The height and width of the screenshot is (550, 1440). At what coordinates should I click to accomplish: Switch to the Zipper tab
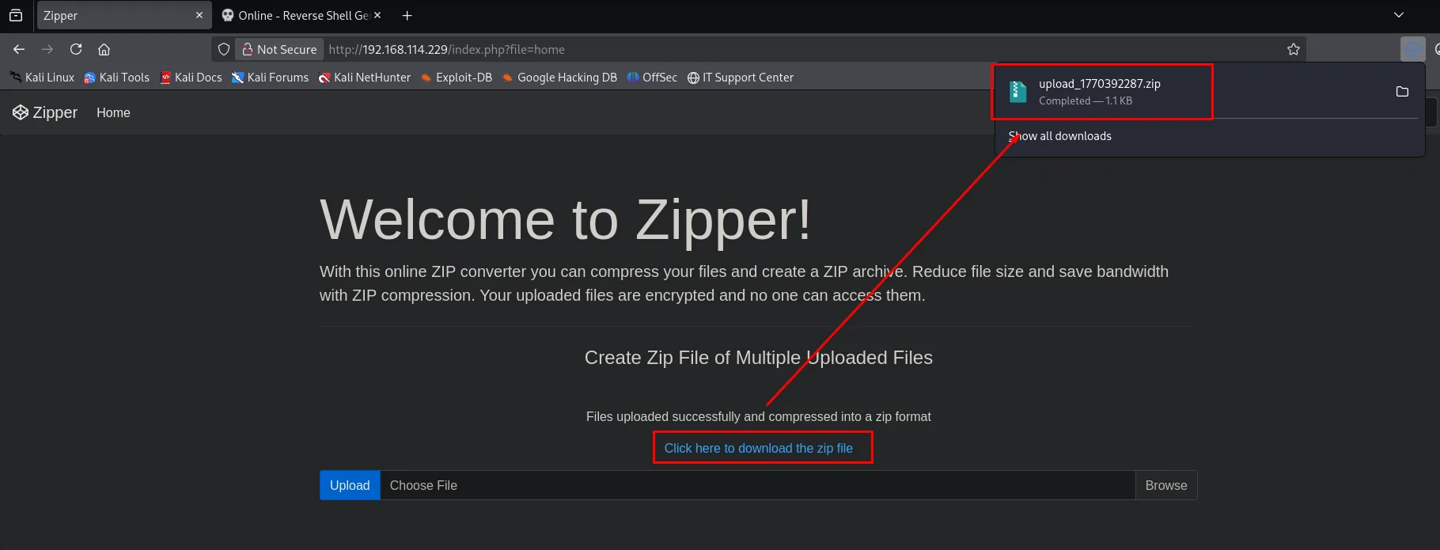(x=124, y=15)
